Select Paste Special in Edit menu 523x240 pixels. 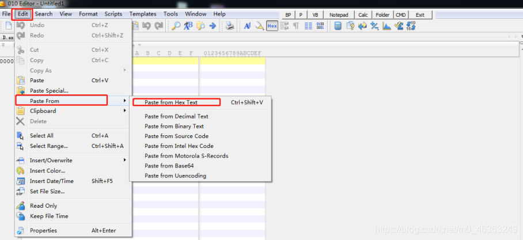point(73,91)
